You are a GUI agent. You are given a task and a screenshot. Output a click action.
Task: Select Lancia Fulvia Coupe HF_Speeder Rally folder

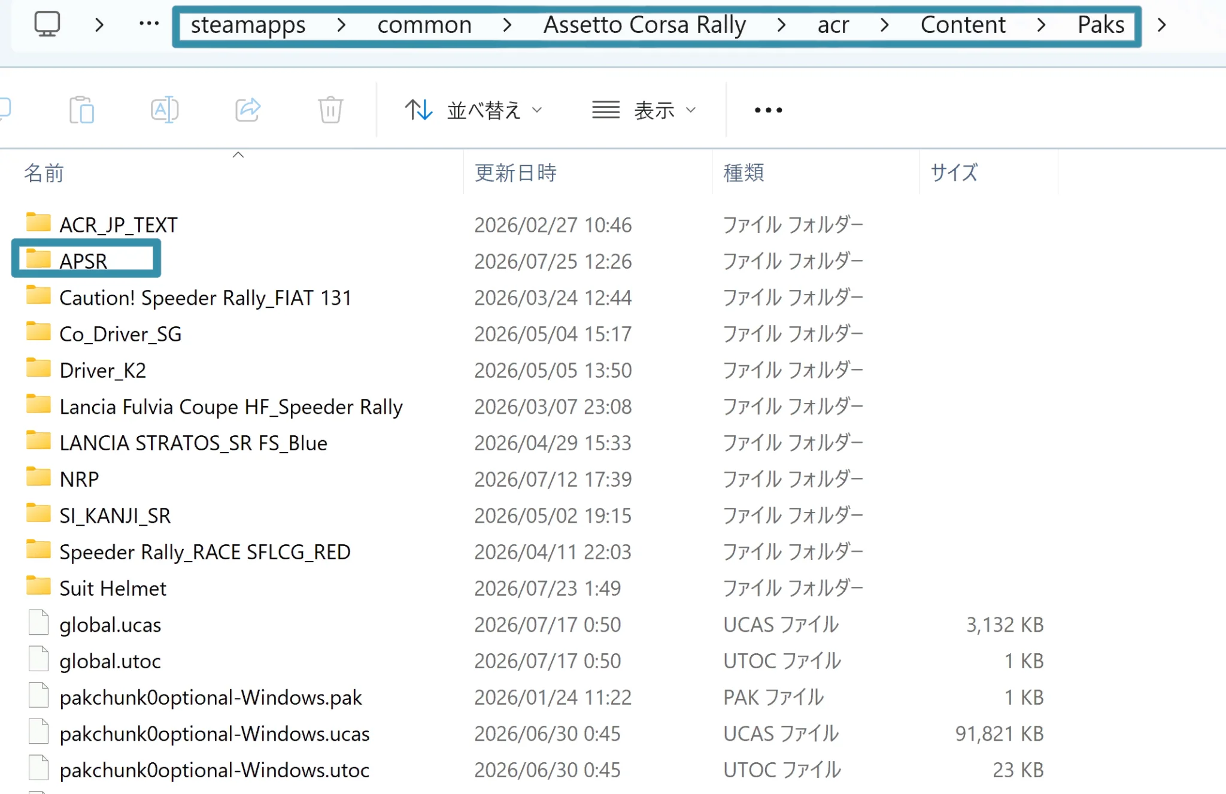231,407
